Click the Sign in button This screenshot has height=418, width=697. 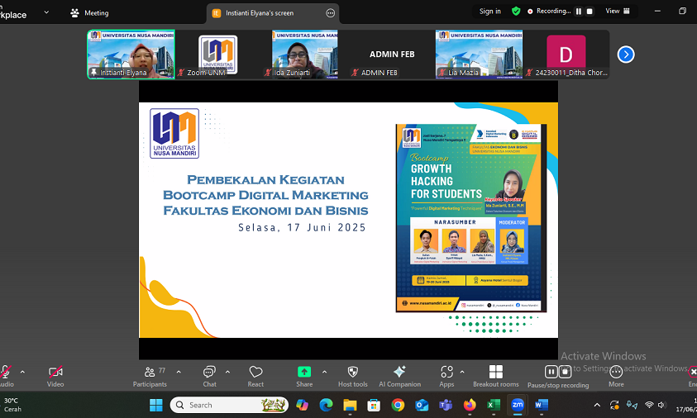489,12
